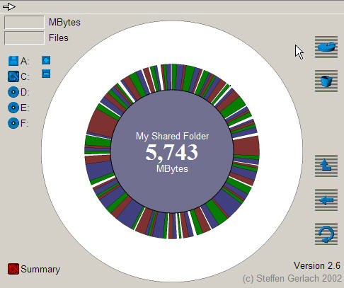Click the arrow icon in the top bar
This screenshot has height=288, width=344.
(x=9, y=6)
